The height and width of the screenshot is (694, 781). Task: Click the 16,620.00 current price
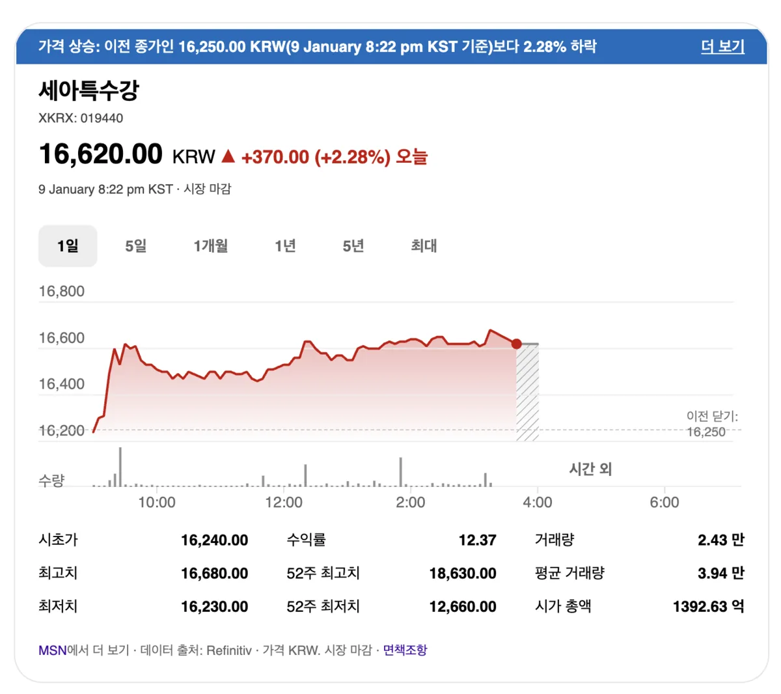[x=101, y=154]
